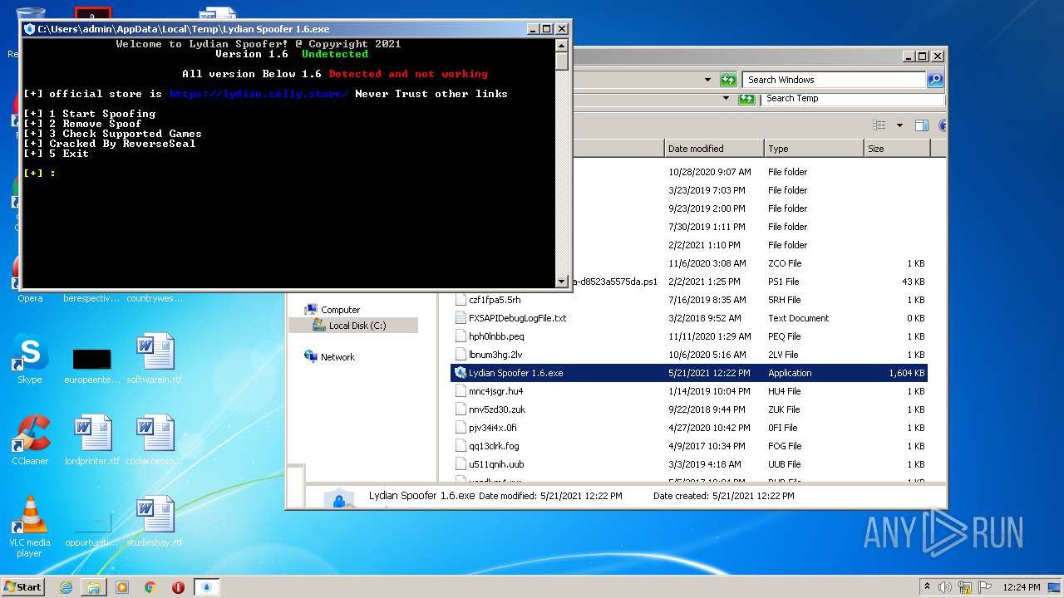
Task: Select the pjv34i4x.0fi file
Action: (688, 428)
